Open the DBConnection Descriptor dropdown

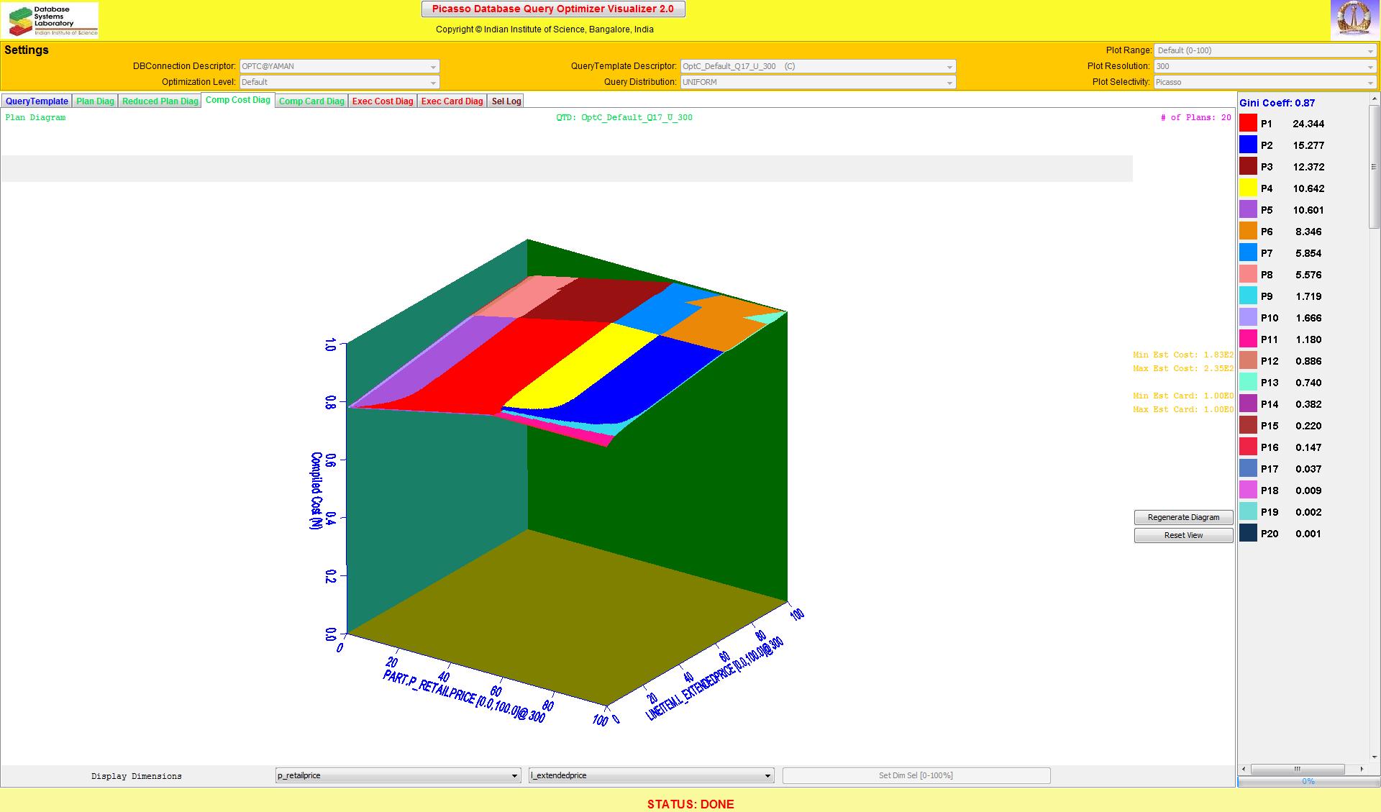339,66
